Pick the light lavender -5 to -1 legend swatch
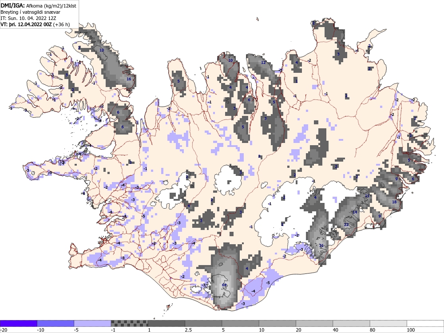The width and height of the screenshot is (444, 333). click(93, 323)
